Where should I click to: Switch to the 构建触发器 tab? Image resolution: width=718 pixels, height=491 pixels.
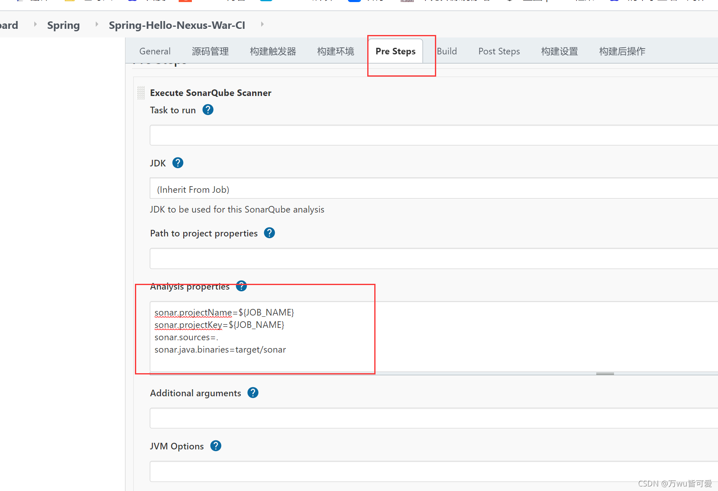[273, 51]
